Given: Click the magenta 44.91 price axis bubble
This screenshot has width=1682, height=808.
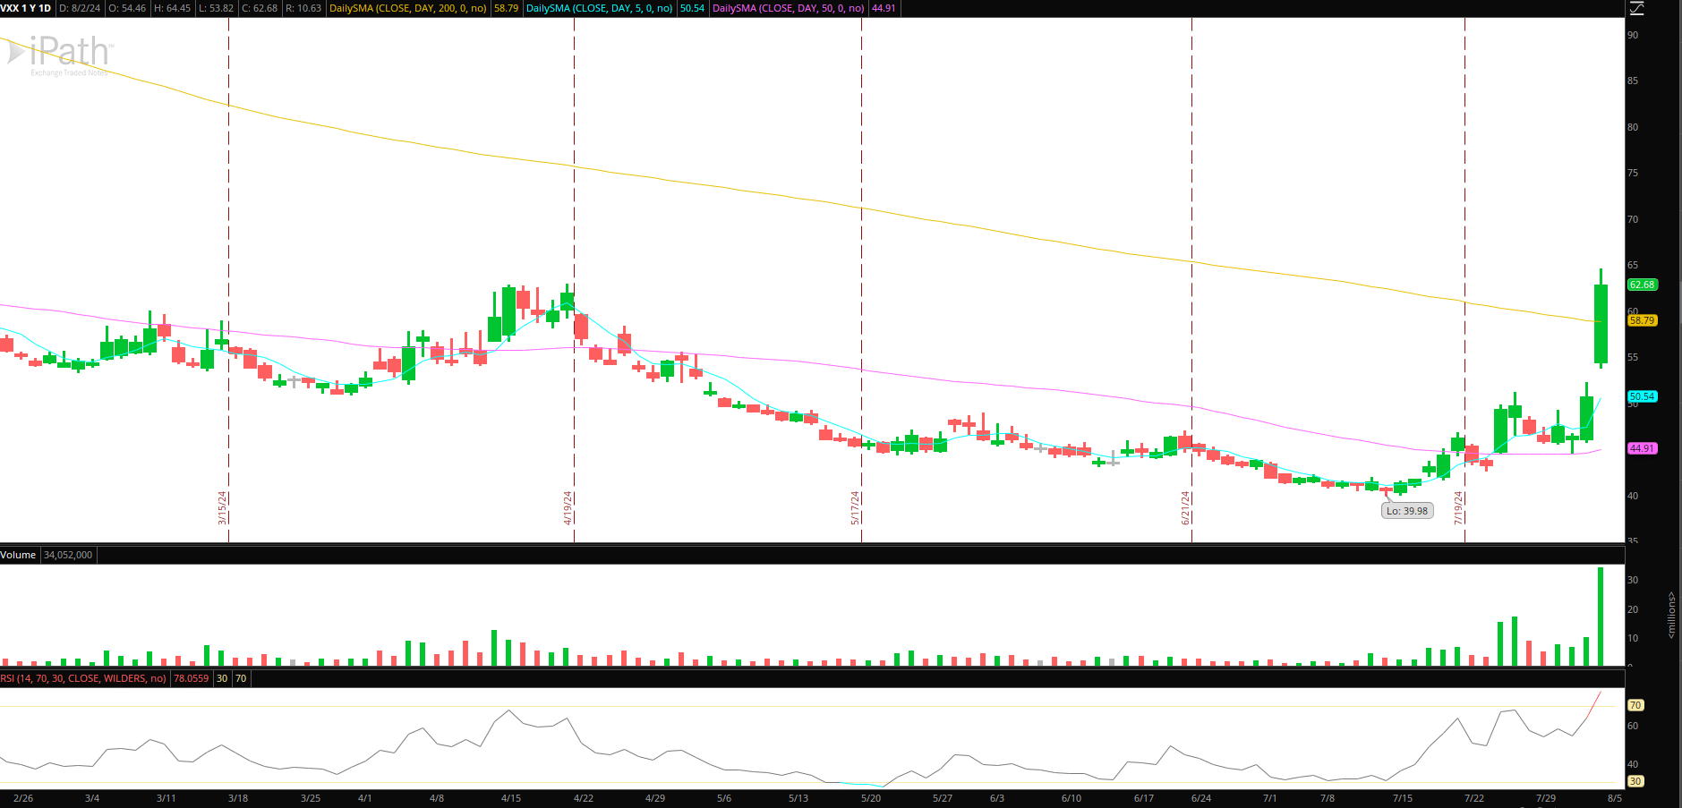Looking at the screenshot, I should (x=1642, y=448).
